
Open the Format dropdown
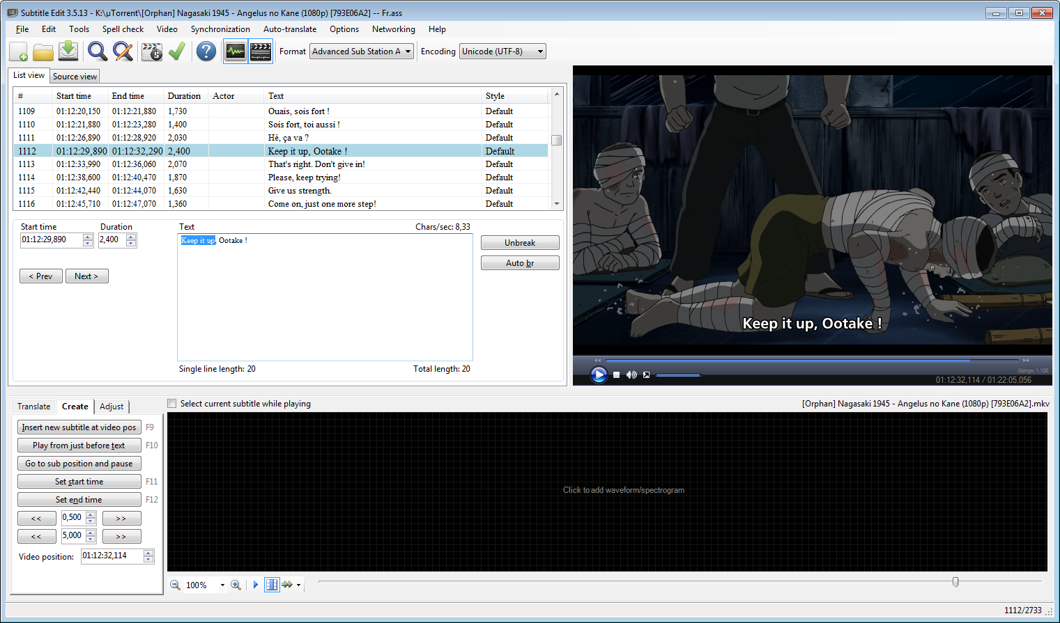point(362,52)
